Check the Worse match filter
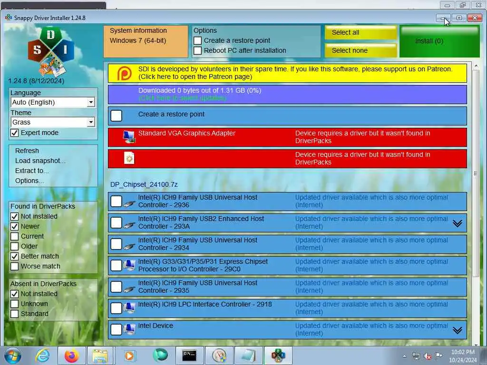The width and height of the screenshot is (487, 365). tap(15, 266)
